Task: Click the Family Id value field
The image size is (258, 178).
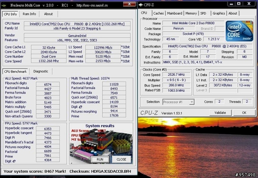Action: tap(77, 29)
